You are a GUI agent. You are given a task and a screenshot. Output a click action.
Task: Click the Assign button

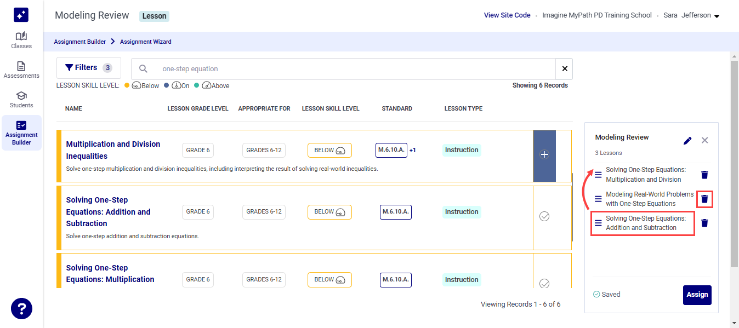click(697, 295)
